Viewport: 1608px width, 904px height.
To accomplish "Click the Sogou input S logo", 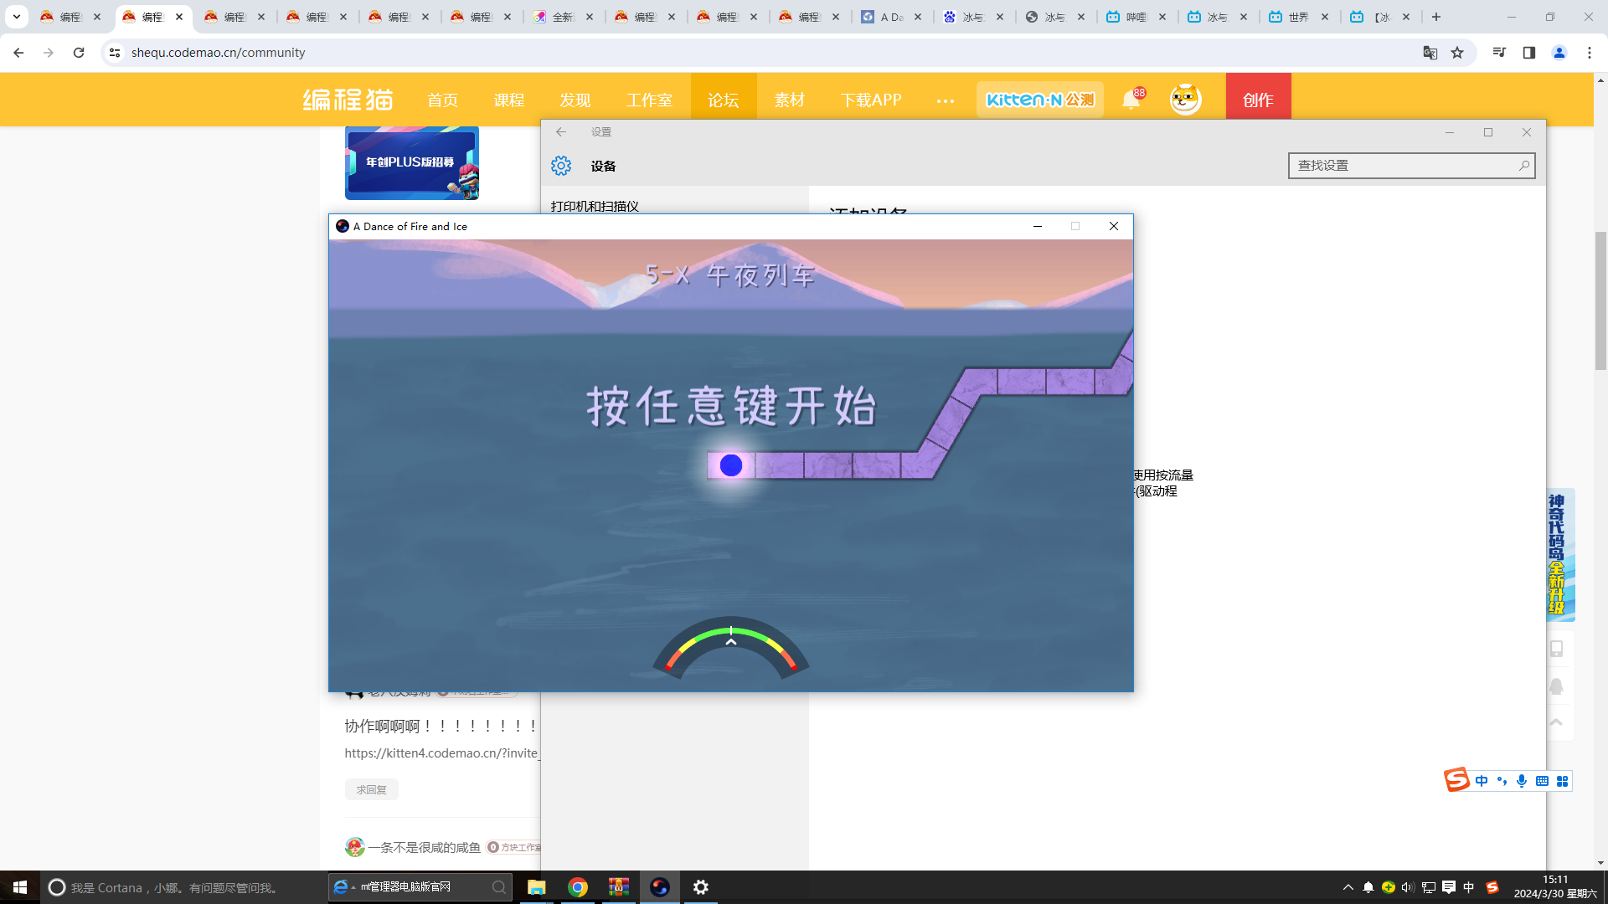I will point(1457,780).
